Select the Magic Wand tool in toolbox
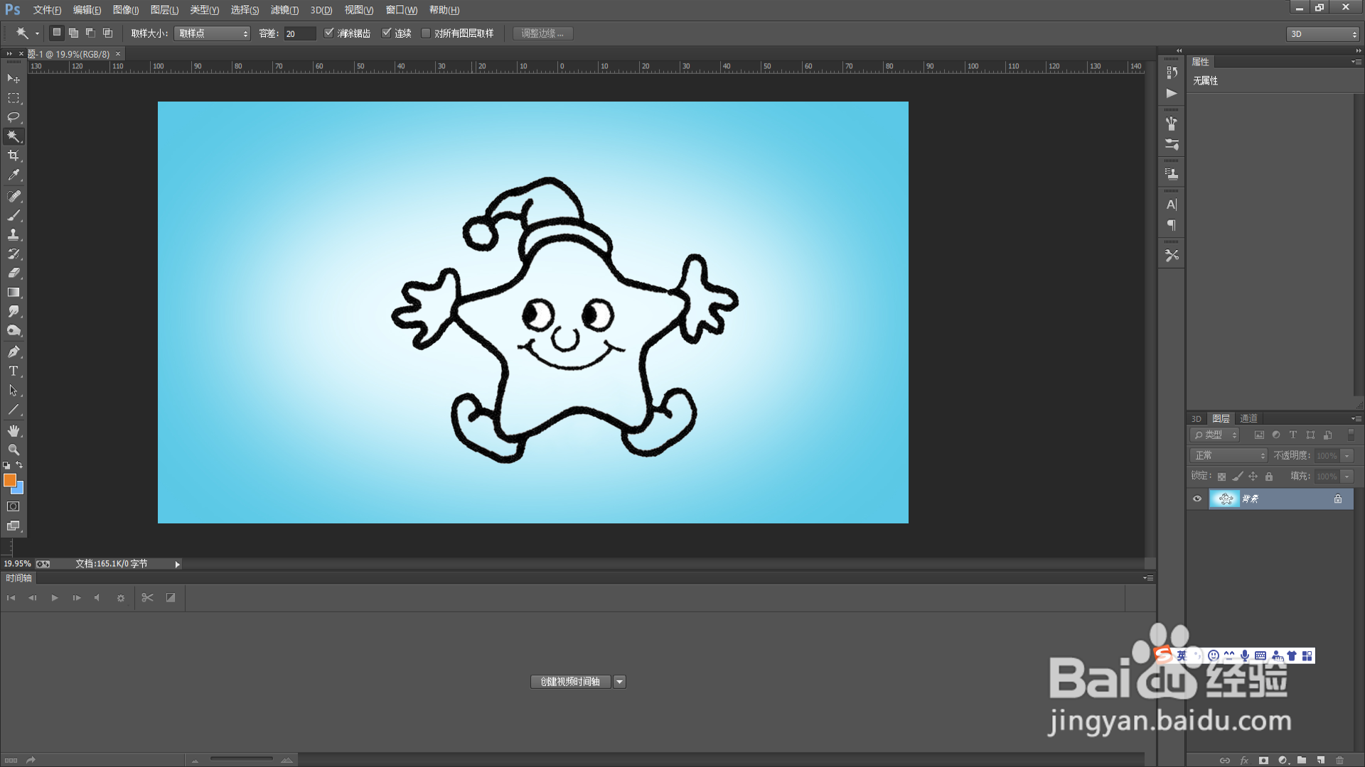The width and height of the screenshot is (1365, 767). 14,136
